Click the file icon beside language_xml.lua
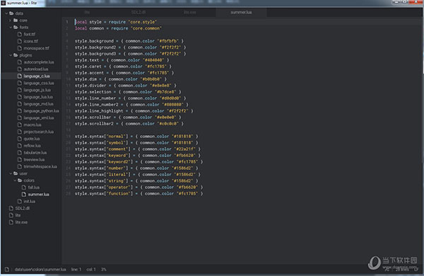Viewport: 424px width, 276px height. [20, 117]
